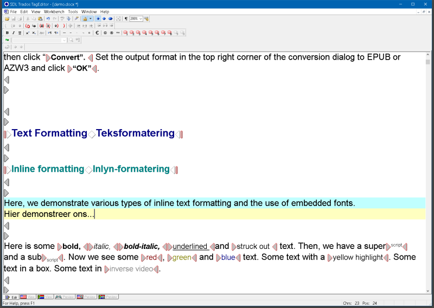
Task: Open the Workbench menu
Action: point(54,11)
